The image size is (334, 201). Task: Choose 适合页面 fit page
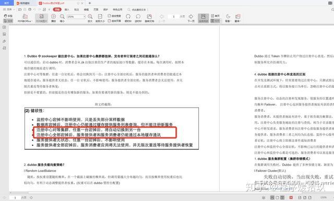(114, 21)
